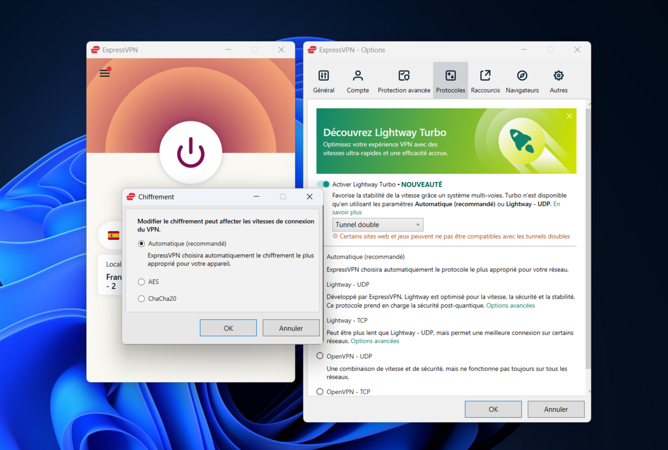Screen dimensions: 668x450
Task: Click the Automatique (recommandé) protocol label
Action: coord(366,257)
